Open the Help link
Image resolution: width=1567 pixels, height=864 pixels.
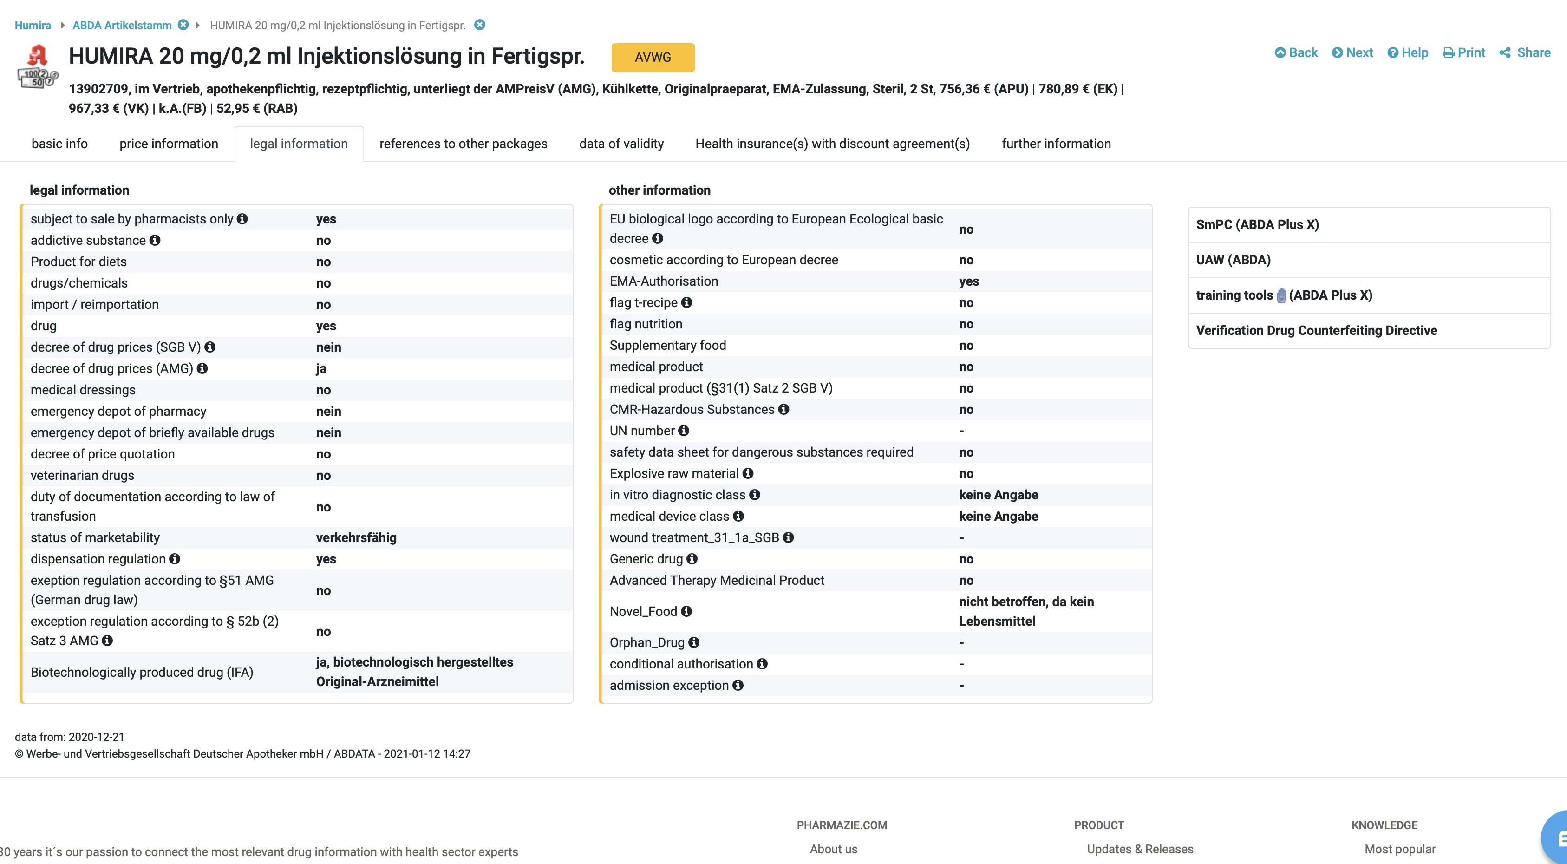point(1408,53)
